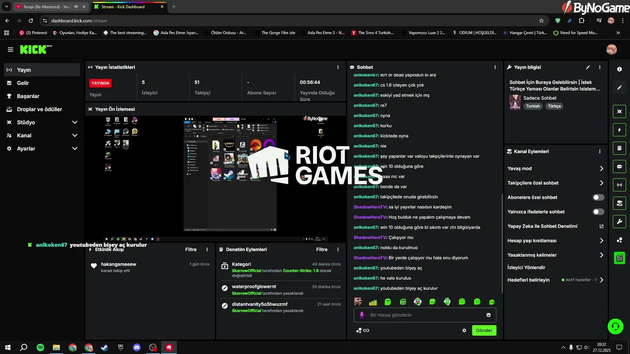Screen dimensions: 630x354
Task: Toggle the document widget icon in sidebar
Action: tap(619, 148)
